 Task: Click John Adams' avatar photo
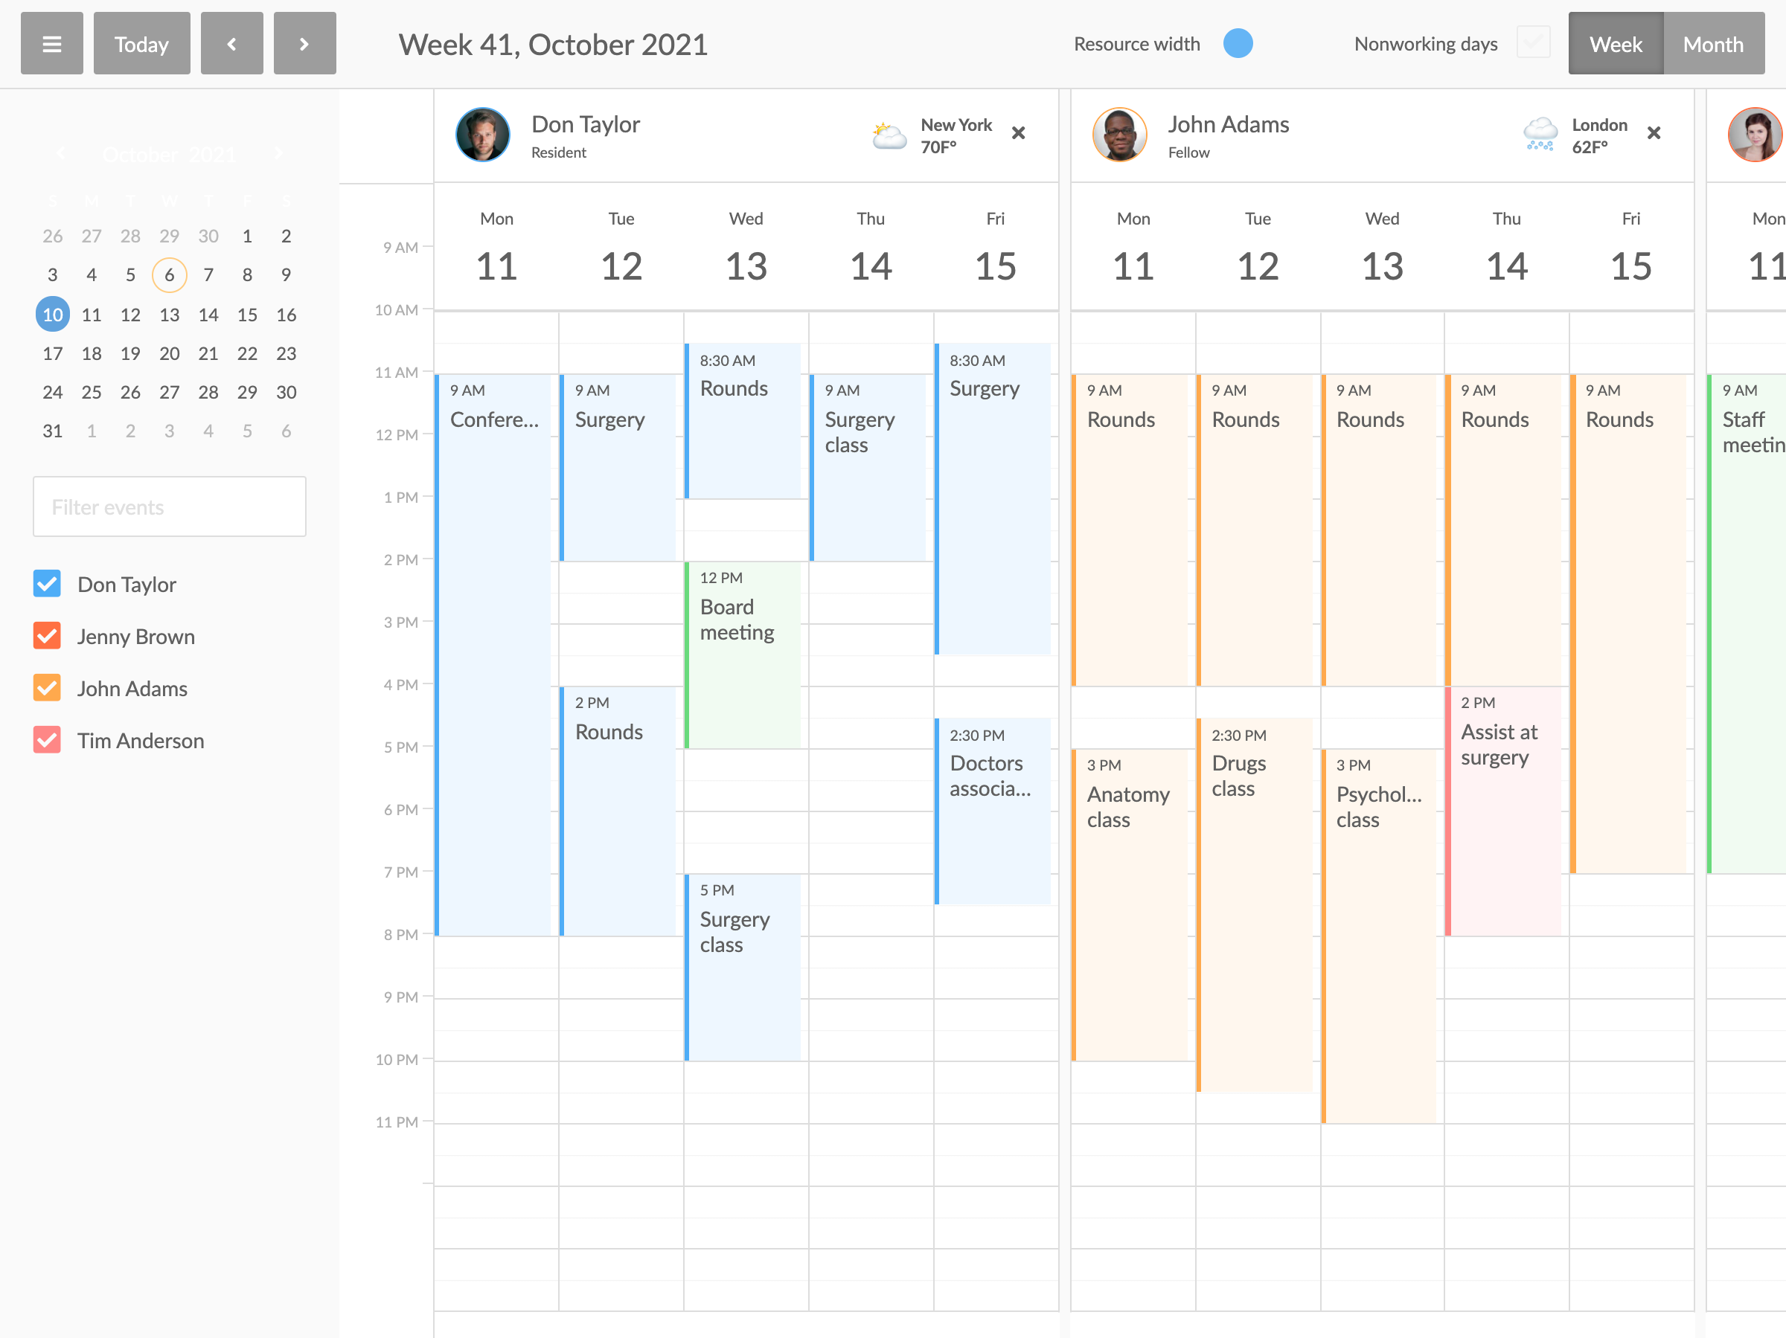pyautogui.click(x=1119, y=135)
